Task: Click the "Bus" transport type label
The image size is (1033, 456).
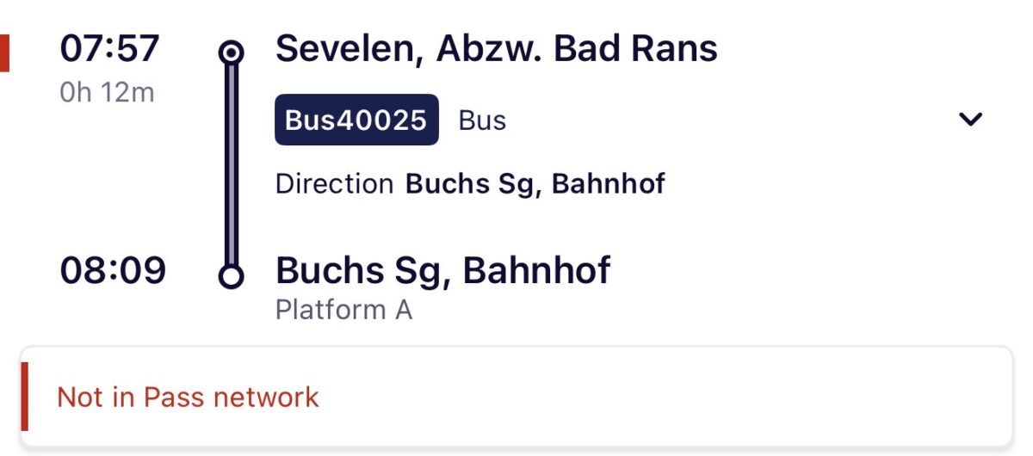Action: pyautogui.click(x=482, y=120)
